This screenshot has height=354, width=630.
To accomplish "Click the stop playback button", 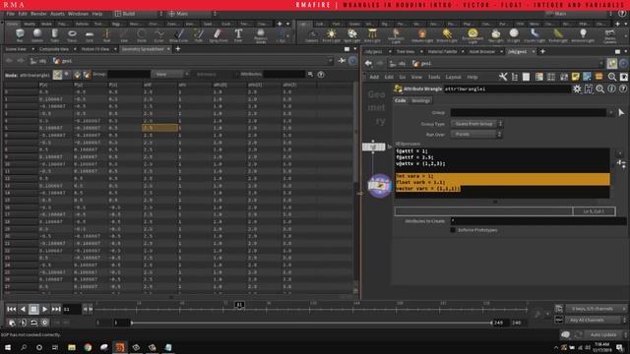I will click(x=33, y=309).
